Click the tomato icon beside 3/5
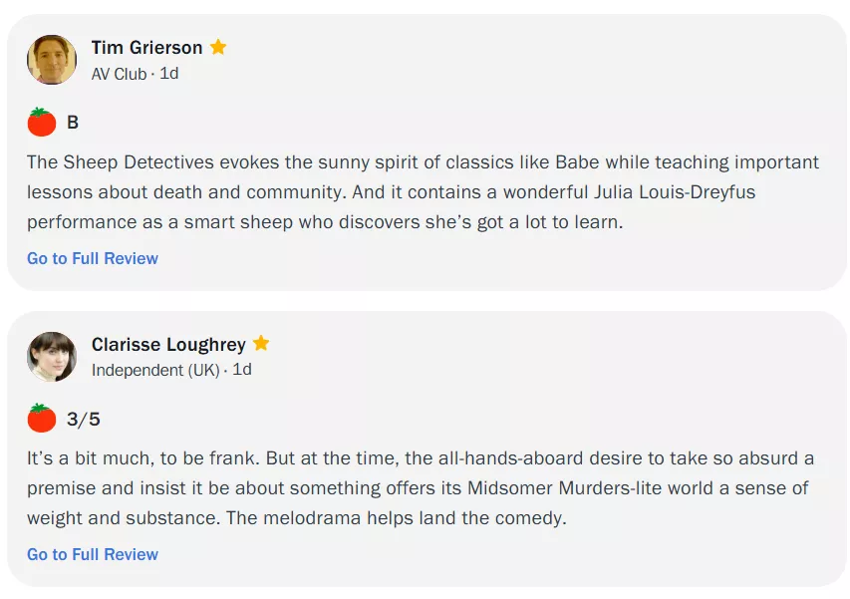 tap(42, 419)
